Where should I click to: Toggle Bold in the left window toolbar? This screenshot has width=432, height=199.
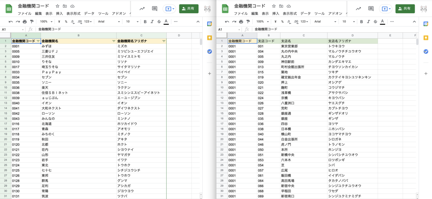pyautogui.click(x=145, y=22)
